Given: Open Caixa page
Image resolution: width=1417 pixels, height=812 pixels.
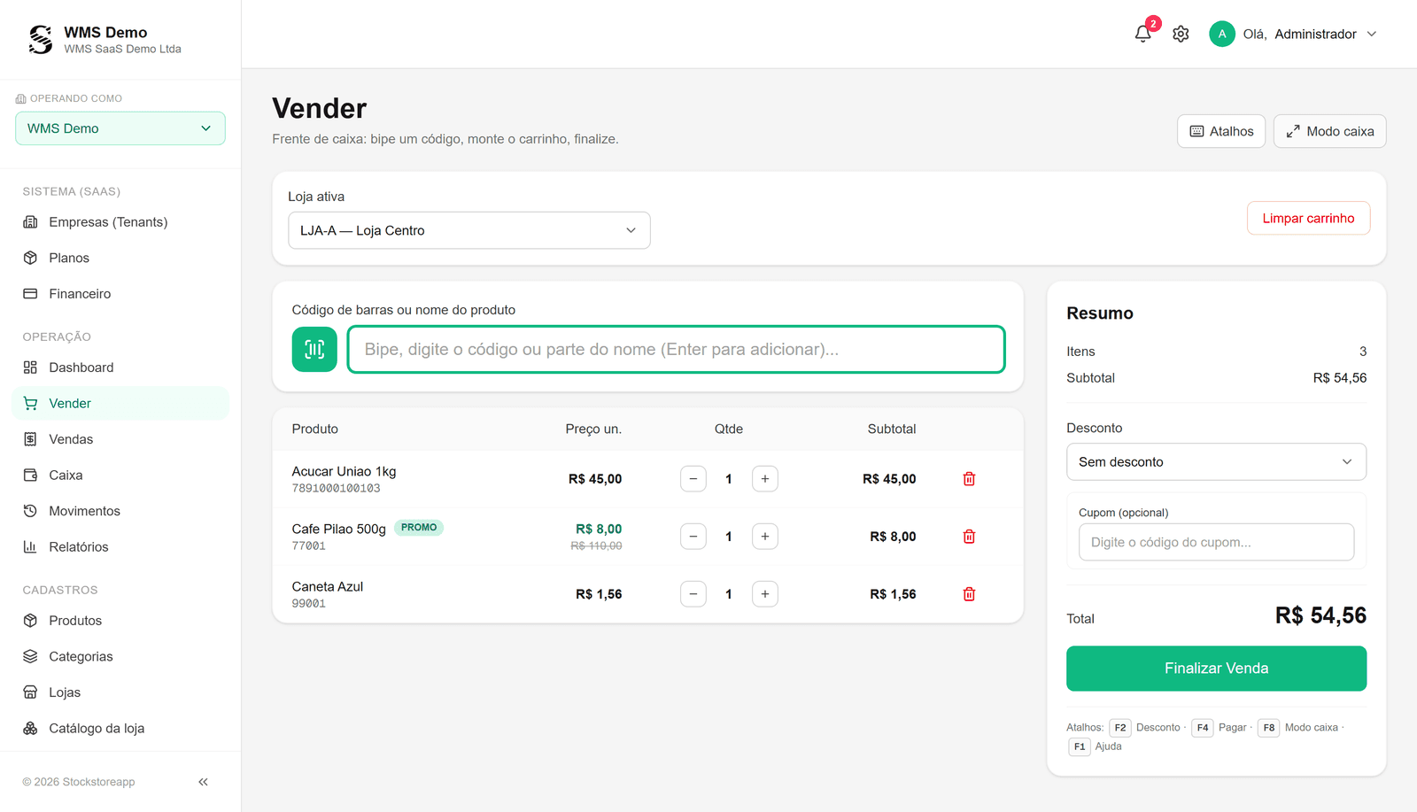Looking at the screenshot, I should pos(120,476).
